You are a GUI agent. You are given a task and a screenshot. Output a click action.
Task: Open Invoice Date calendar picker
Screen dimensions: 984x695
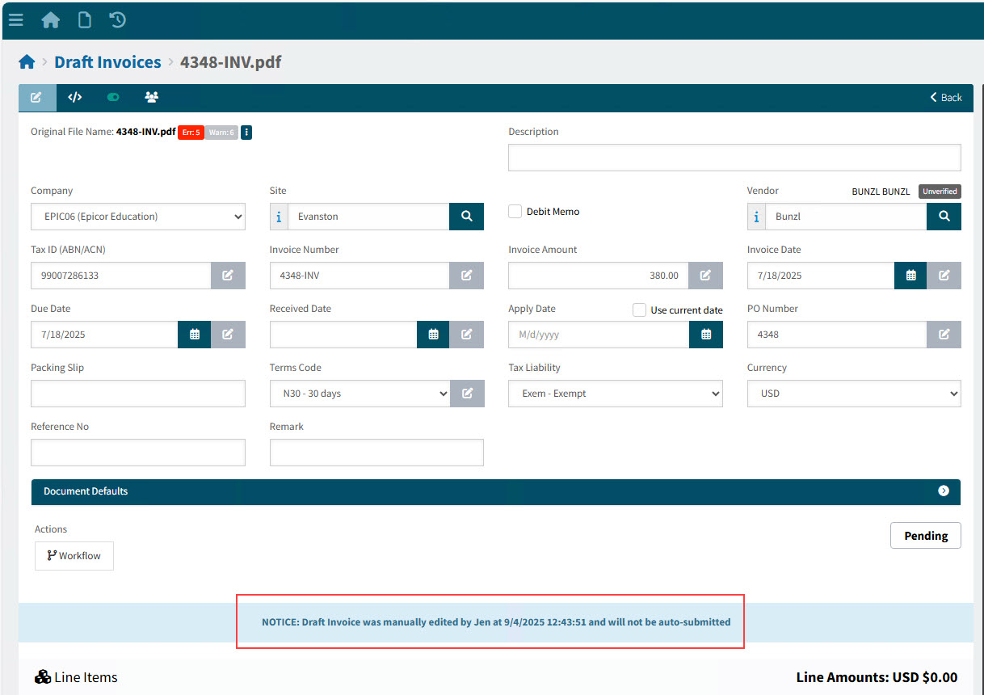[x=910, y=276]
